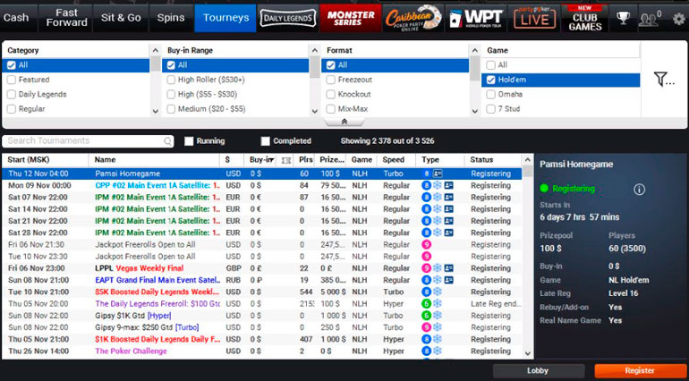Click the Monster Series banner icon
This screenshot has width=689, height=381.
click(351, 17)
